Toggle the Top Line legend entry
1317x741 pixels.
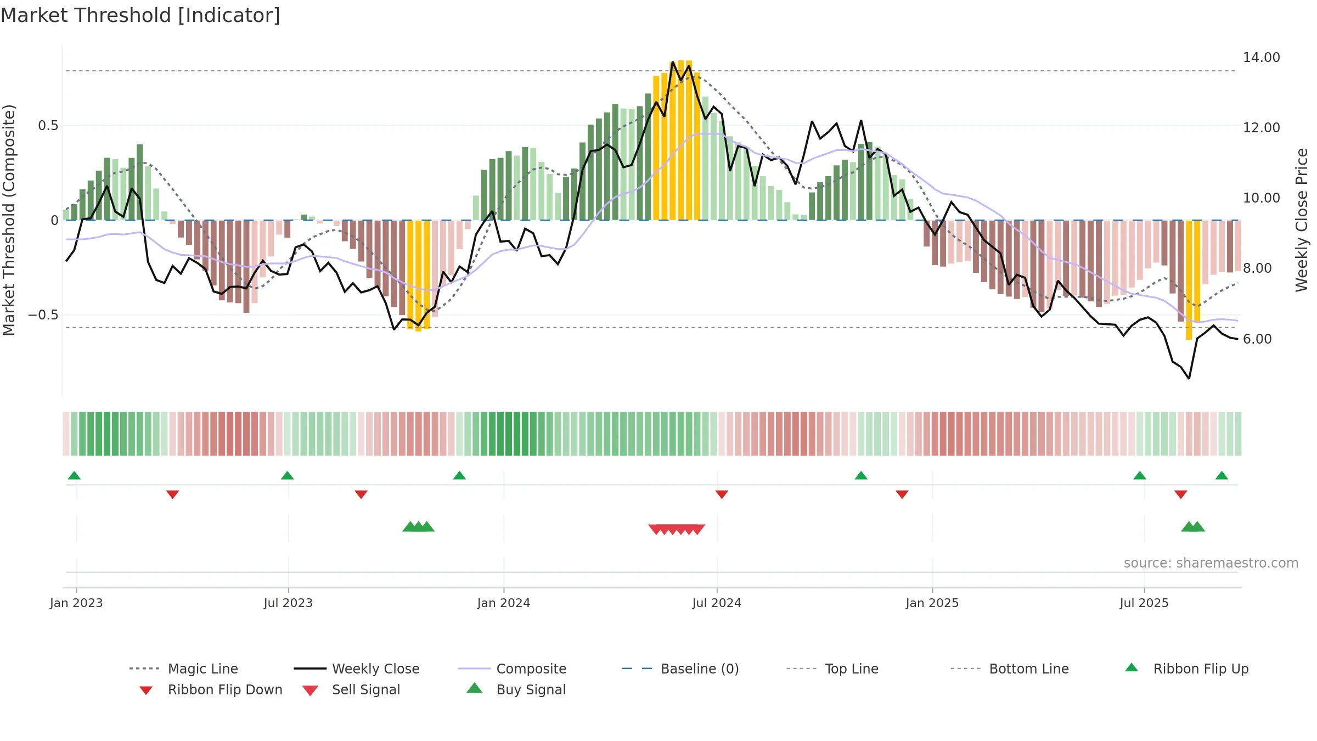pyautogui.click(x=832, y=669)
